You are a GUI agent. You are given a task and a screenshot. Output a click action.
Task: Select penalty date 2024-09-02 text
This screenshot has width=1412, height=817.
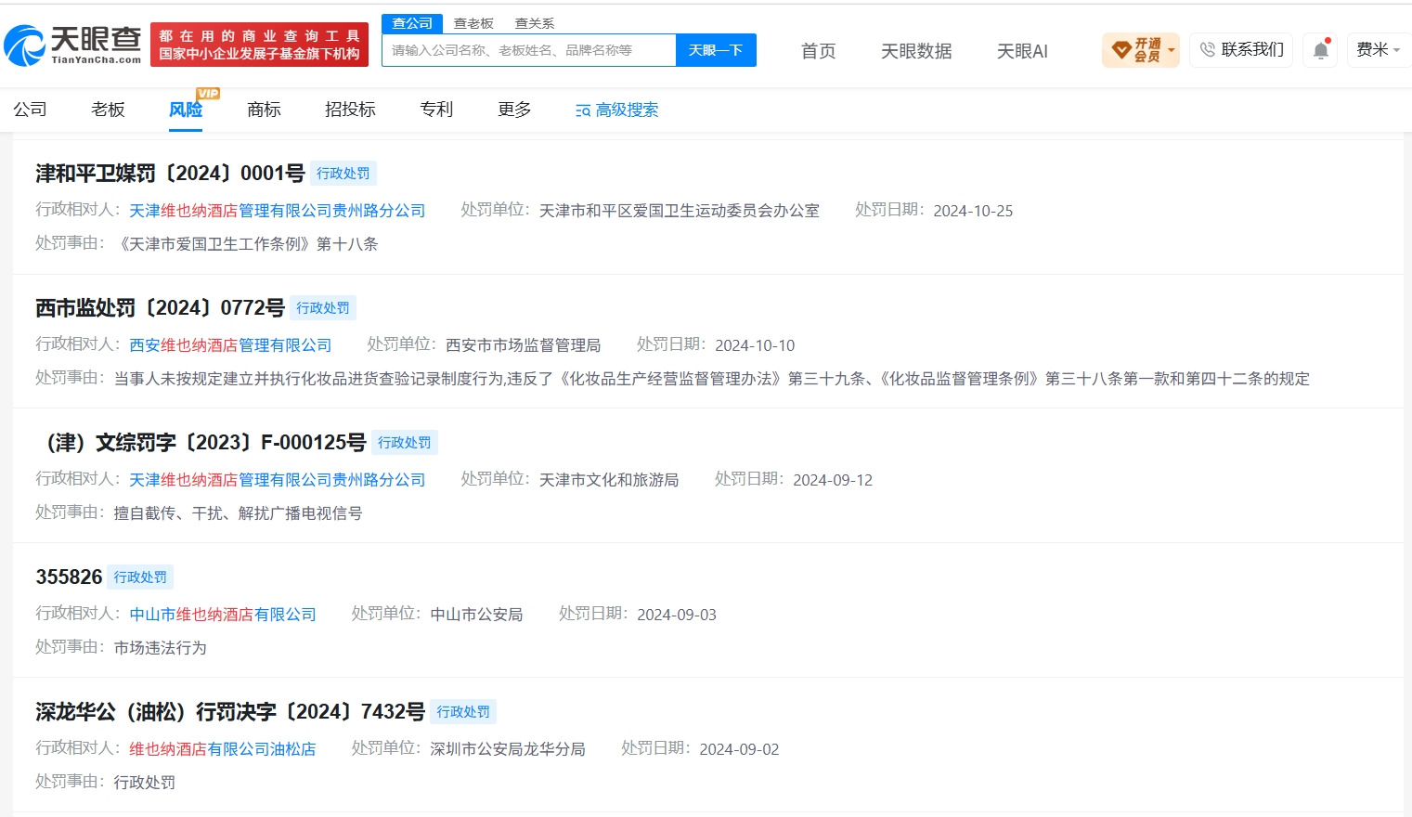739,749
